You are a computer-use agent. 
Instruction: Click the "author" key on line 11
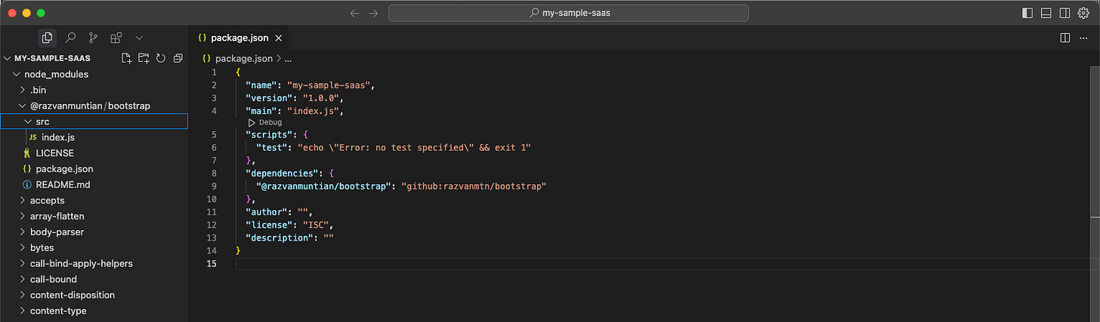[266, 212]
